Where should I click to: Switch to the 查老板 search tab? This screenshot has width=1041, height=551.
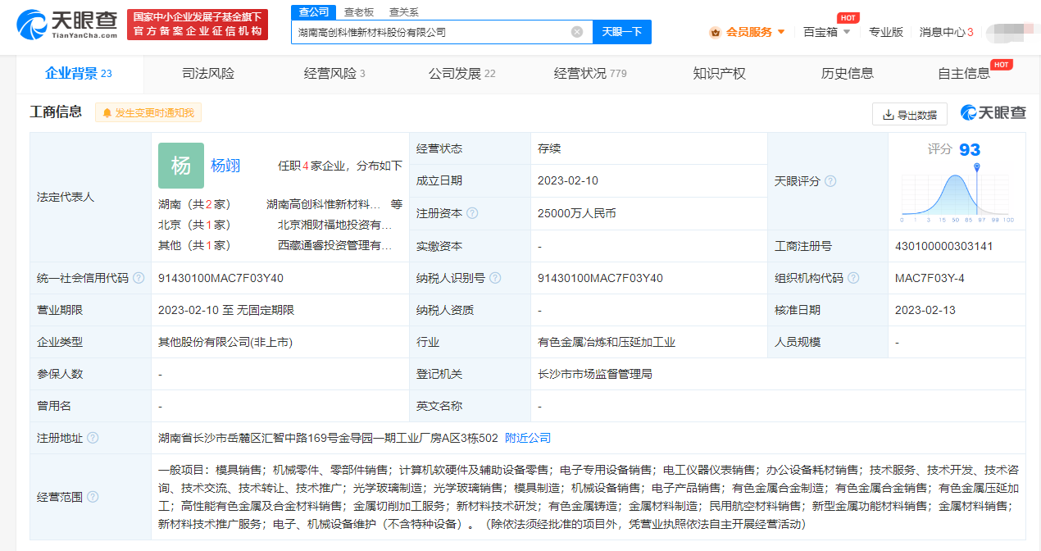pos(358,11)
